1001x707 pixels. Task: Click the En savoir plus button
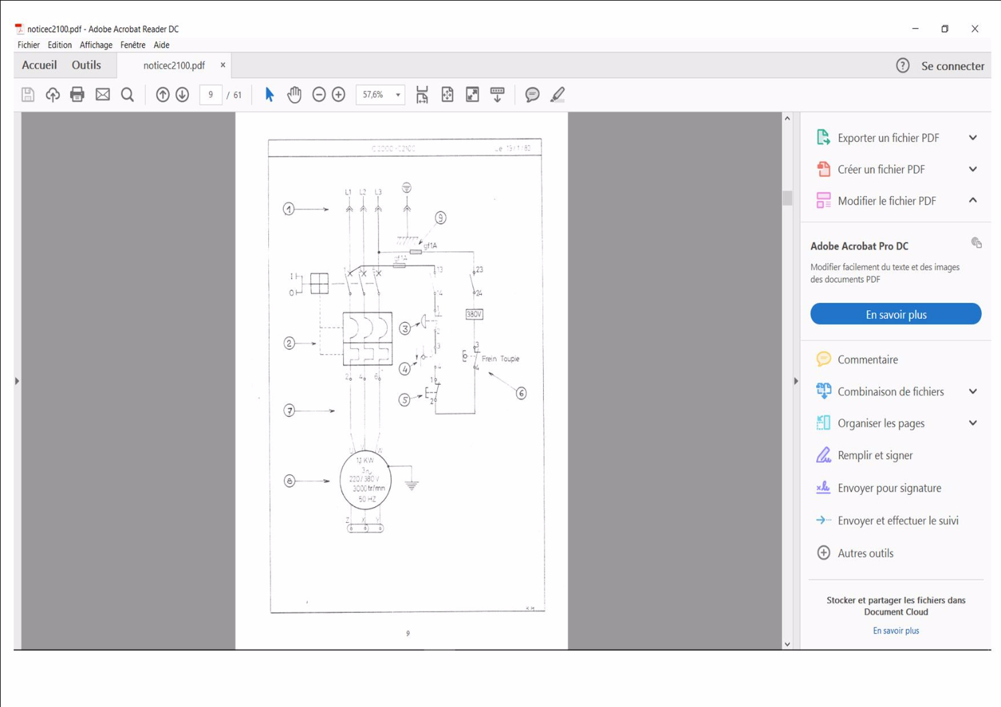pos(896,314)
